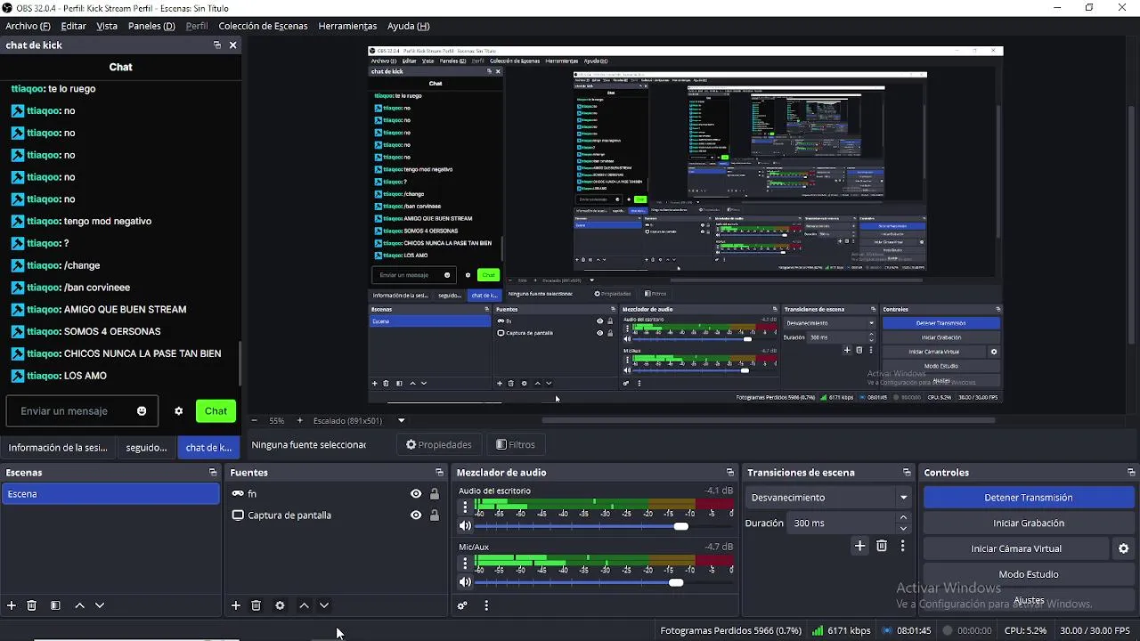
Task: Remove transition with trash icon
Action: (x=882, y=546)
